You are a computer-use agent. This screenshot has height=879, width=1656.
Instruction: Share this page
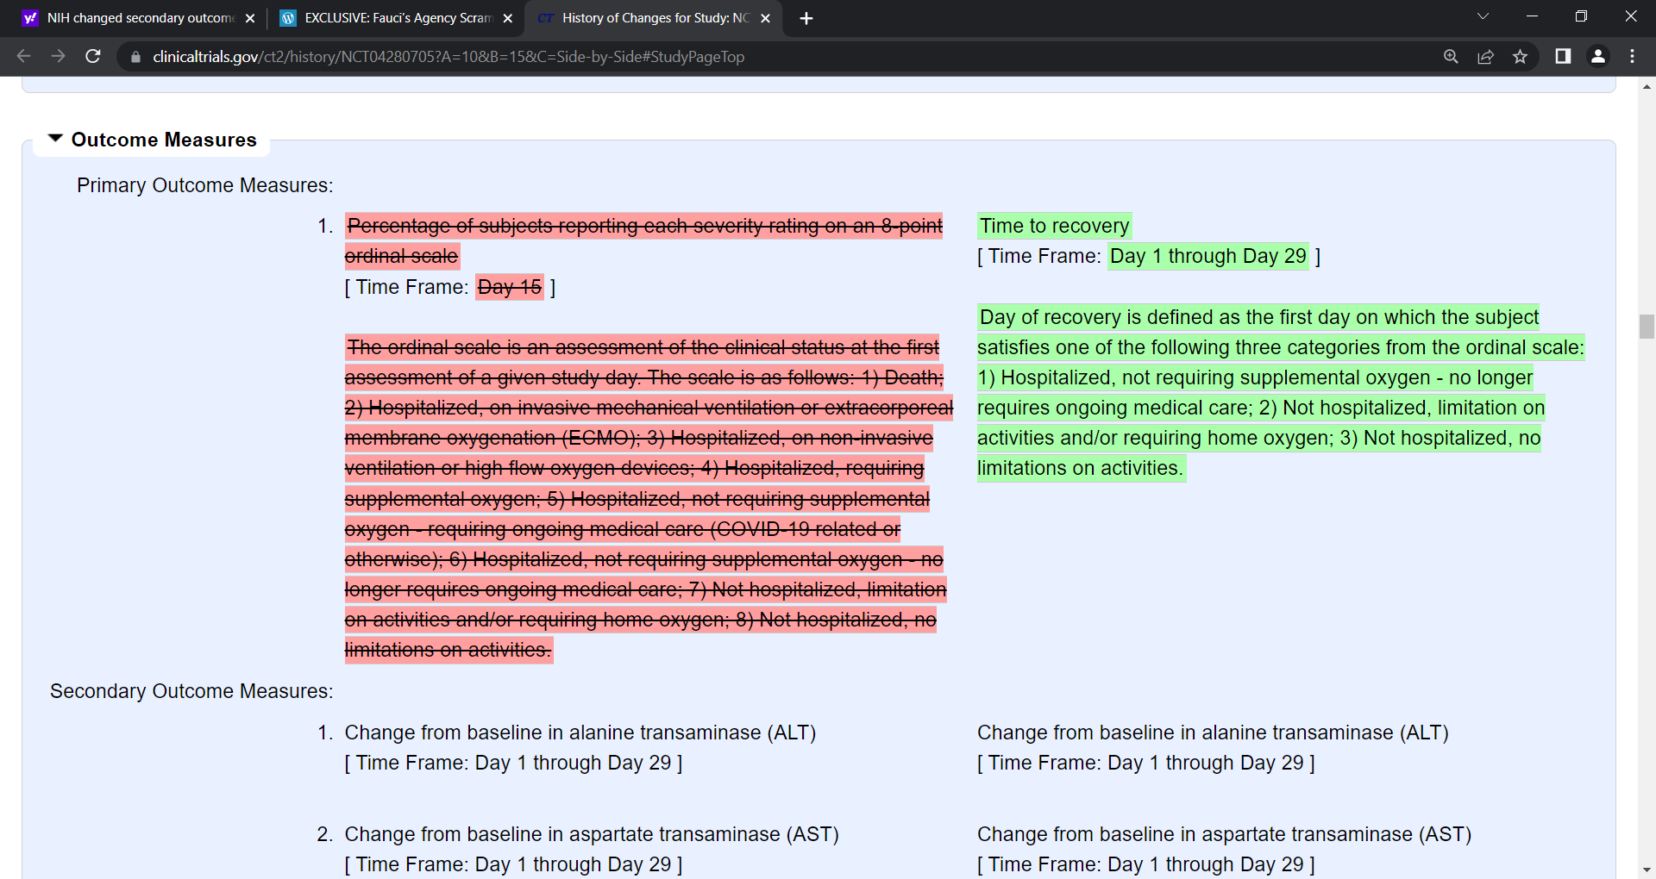[x=1485, y=56]
